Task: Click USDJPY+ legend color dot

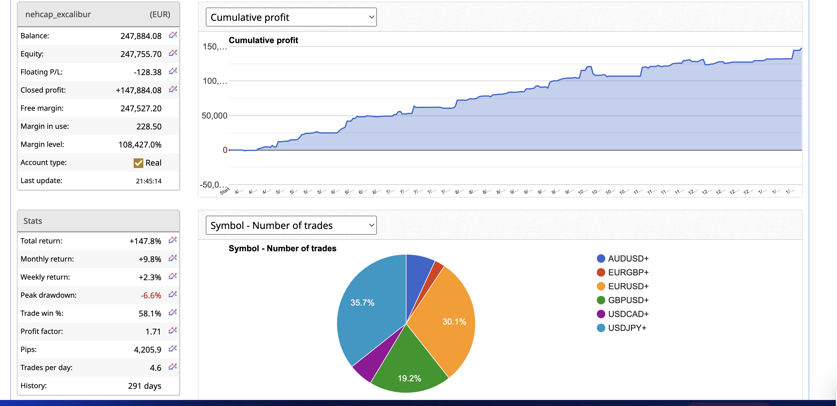Action: pos(601,328)
